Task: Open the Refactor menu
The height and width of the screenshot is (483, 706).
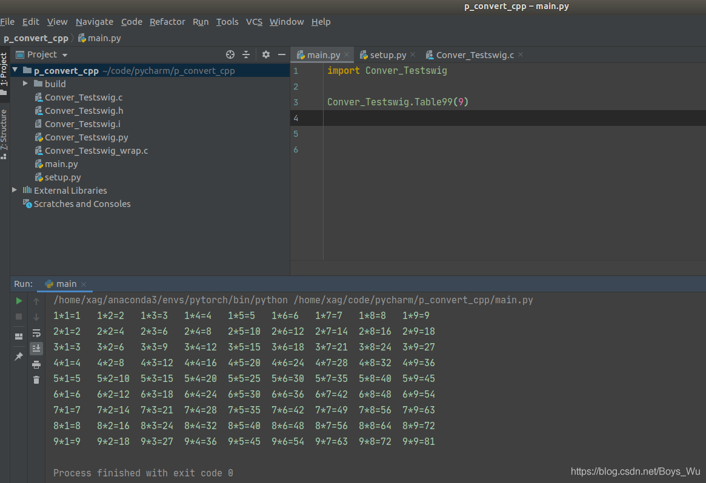Action: (x=167, y=22)
